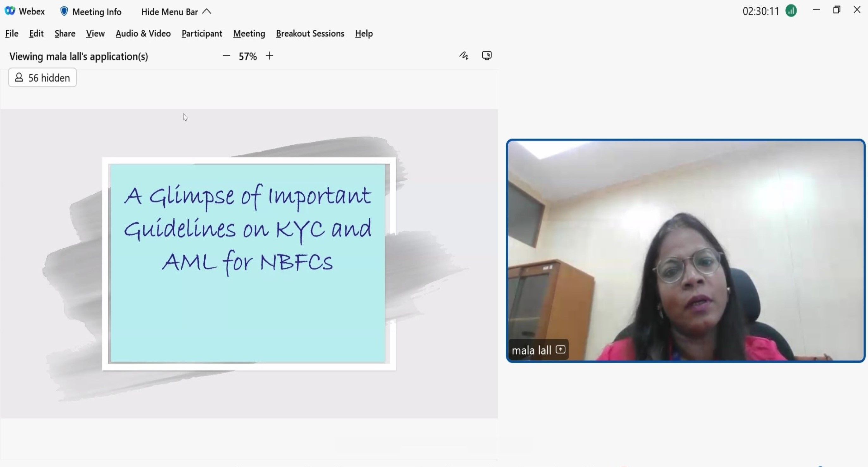868x467 pixels.
Task: Open the Help menu
Action: pos(363,33)
